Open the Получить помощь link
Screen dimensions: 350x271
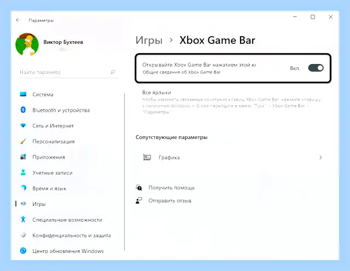pyautogui.click(x=171, y=188)
